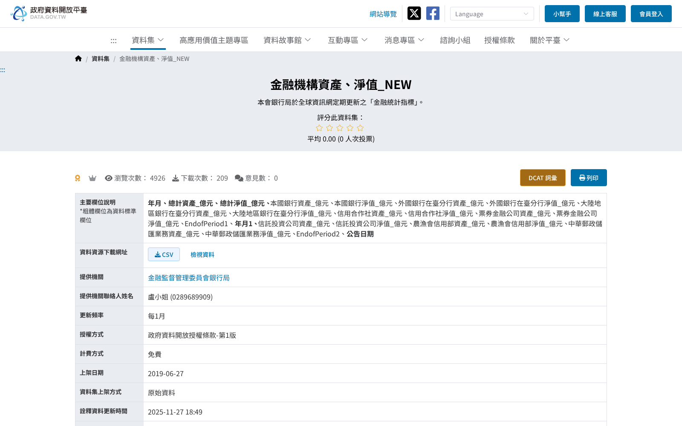Click the 會員登入 button

tap(651, 14)
